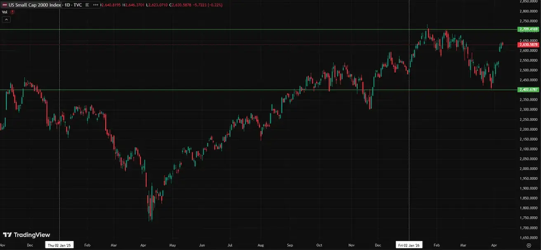Click the Vol indicator label
Image resolution: width=541 pixels, height=250 pixels.
click(5, 12)
